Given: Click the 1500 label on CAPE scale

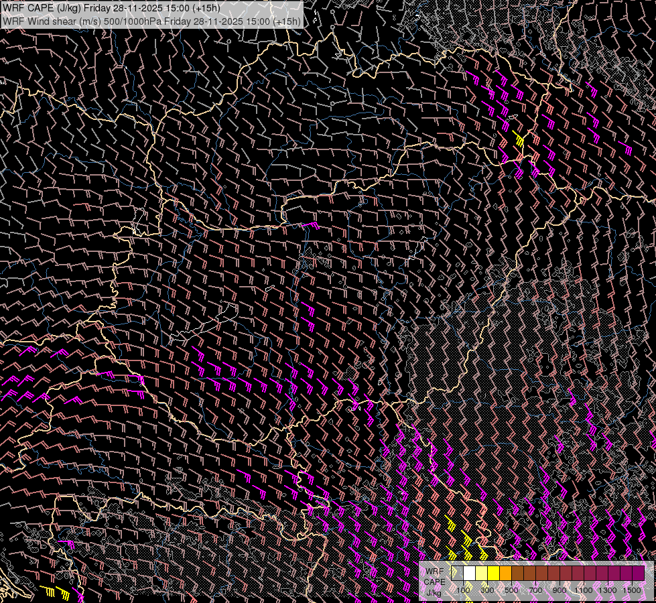Looking at the screenshot, I should point(632,590).
